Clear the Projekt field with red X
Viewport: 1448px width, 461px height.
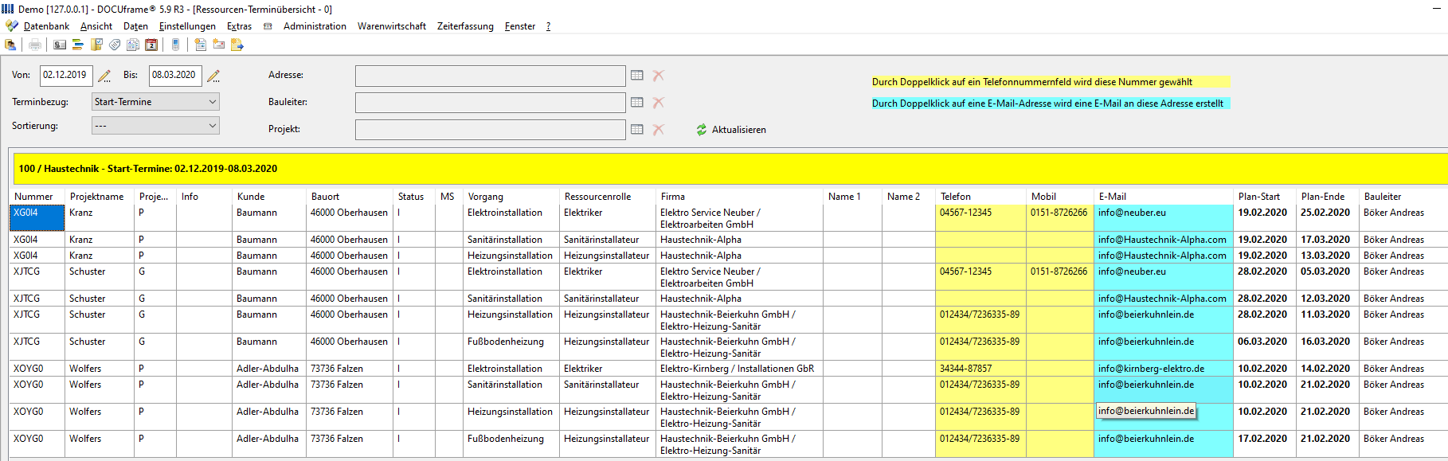[x=659, y=130]
